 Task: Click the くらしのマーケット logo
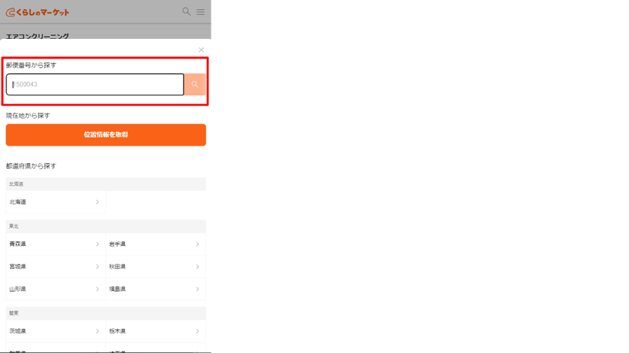tap(37, 13)
